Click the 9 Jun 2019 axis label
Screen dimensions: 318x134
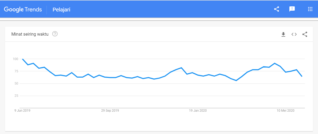tap(22, 111)
